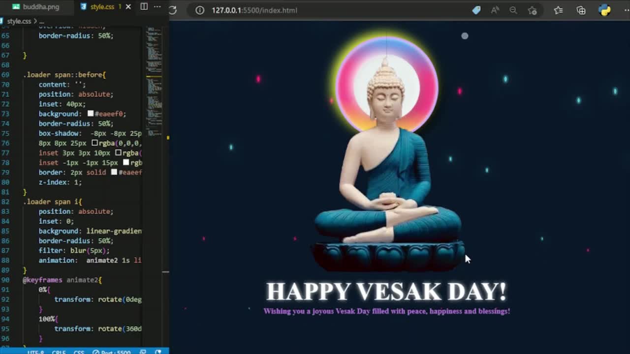Click the 100% keyframe selector on line 94
This screenshot has height=354, width=630.
[48, 319]
